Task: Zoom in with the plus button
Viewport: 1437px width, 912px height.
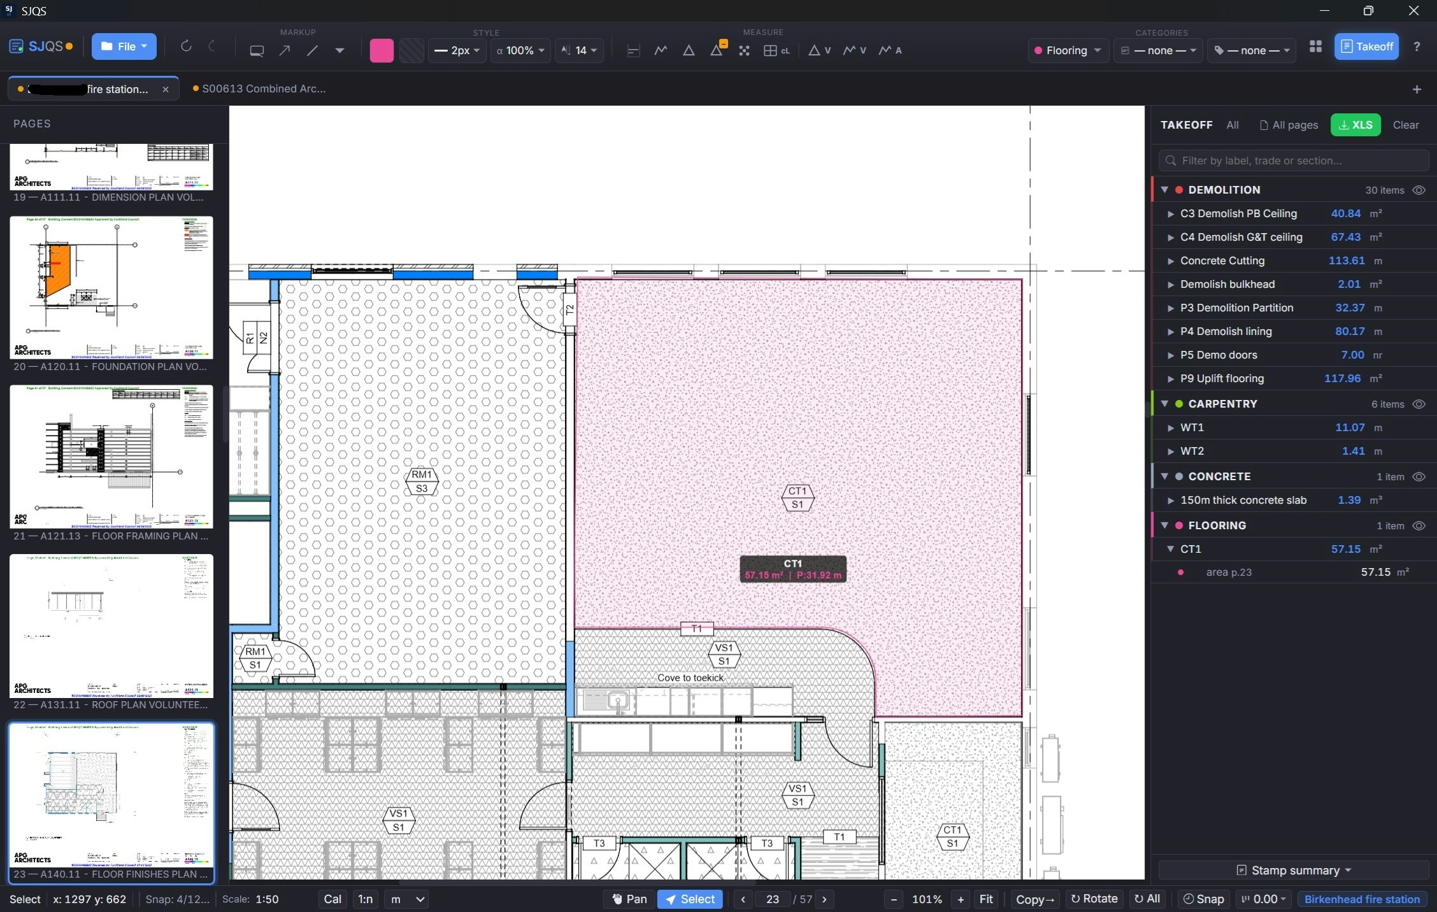Action: [961, 899]
